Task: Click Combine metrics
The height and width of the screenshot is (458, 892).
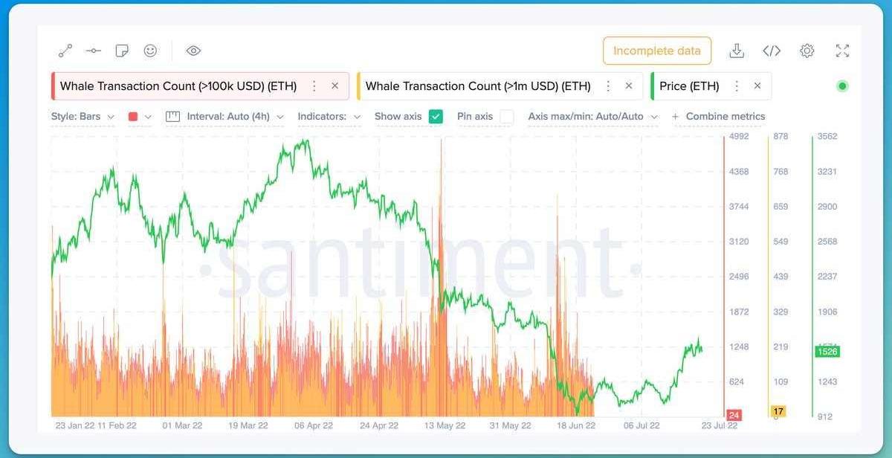Action: pyautogui.click(x=719, y=117)
